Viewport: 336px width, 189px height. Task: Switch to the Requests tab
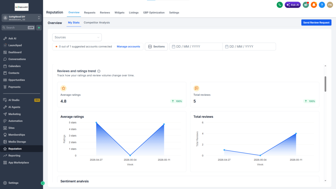pos(90,13)
